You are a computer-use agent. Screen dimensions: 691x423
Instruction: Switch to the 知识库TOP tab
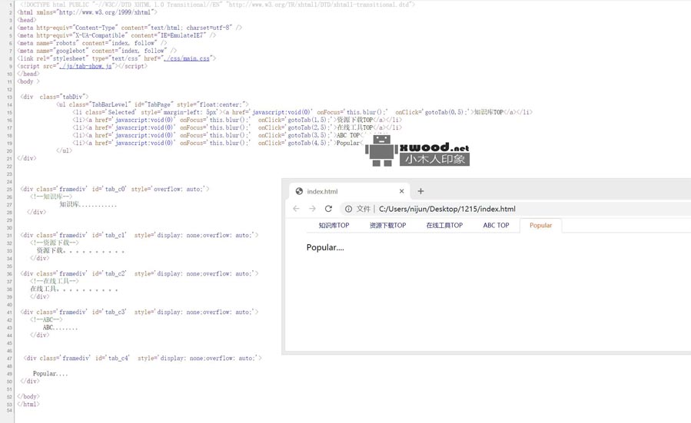(x=334, y=226)
